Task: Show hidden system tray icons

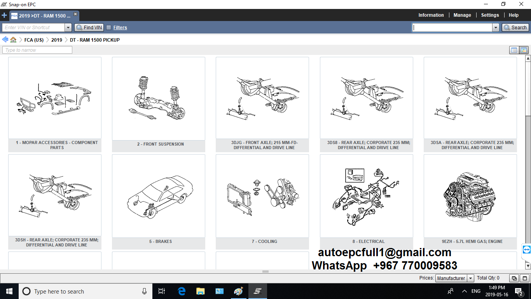Action: coord(465,291)
